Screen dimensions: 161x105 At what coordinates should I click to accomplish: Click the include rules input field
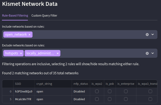pyautogui.click(x=80, y=35)
